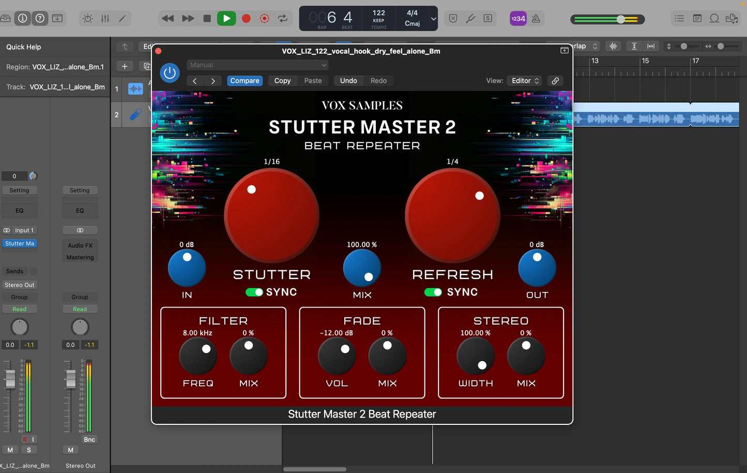Click the Undo button in plug-in header

coord(348,81)
